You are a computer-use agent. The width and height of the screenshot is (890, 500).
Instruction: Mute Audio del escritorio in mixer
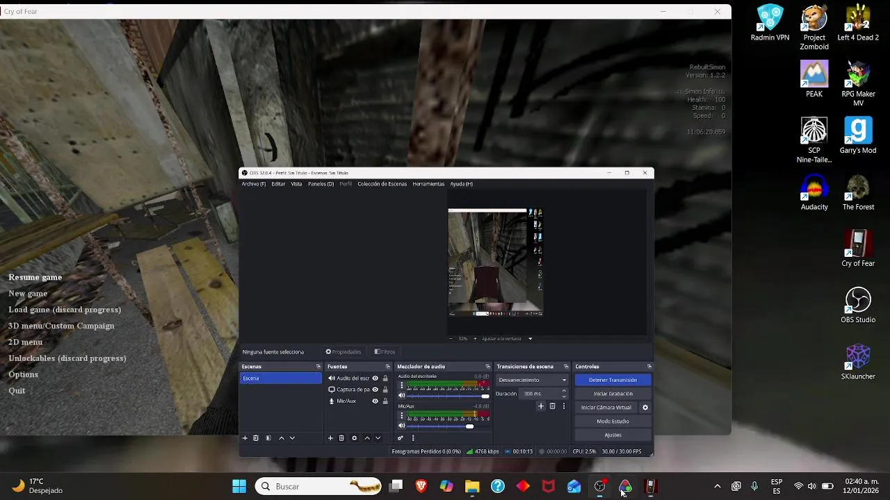401,396
